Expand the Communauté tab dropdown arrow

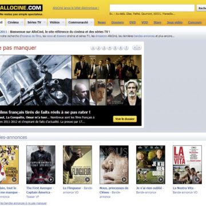92,22
